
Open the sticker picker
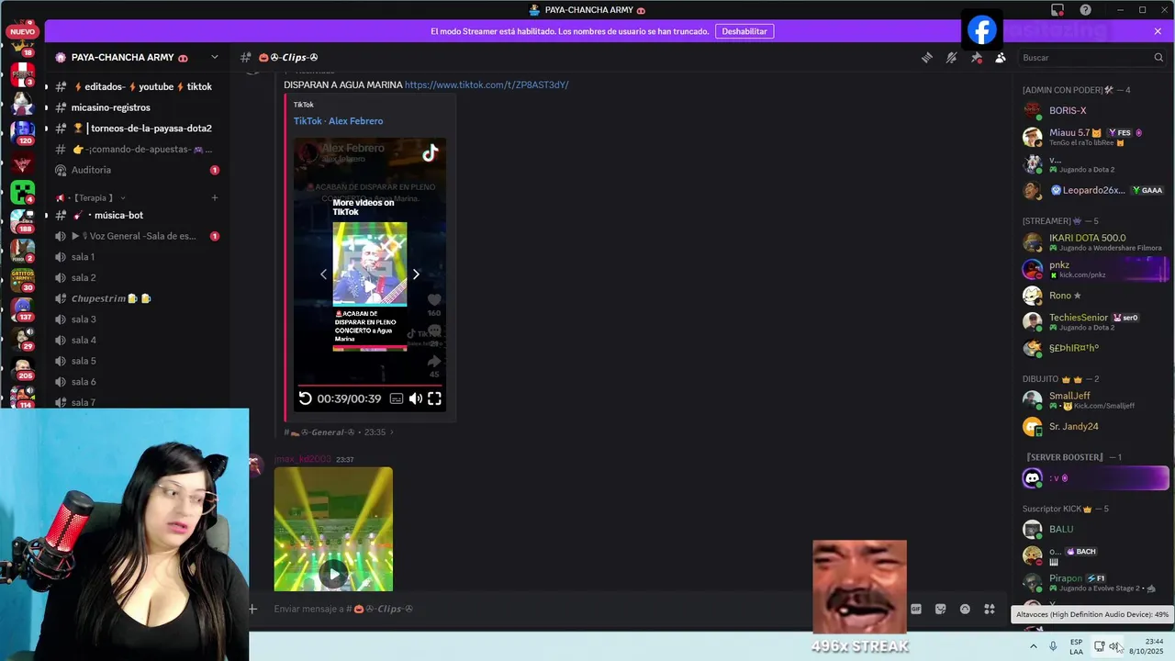click(941, 609)
